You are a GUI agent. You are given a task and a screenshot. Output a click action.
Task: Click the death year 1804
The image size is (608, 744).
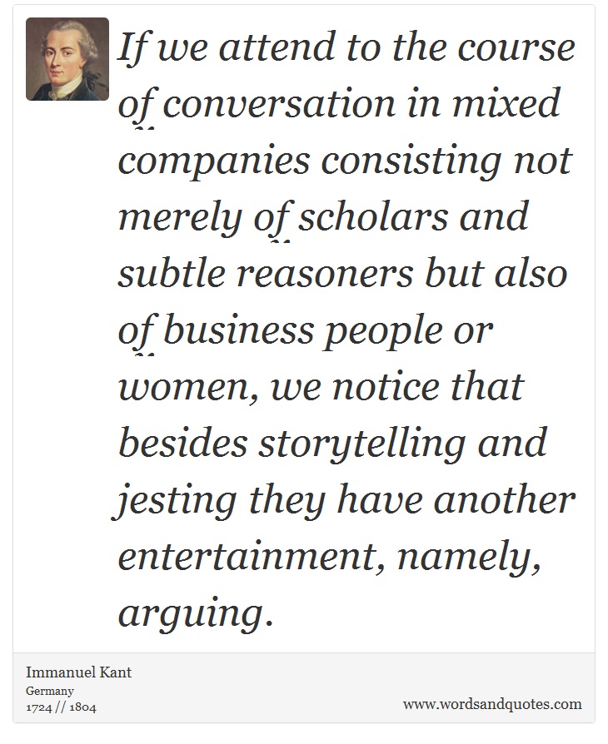click(82, 707)
